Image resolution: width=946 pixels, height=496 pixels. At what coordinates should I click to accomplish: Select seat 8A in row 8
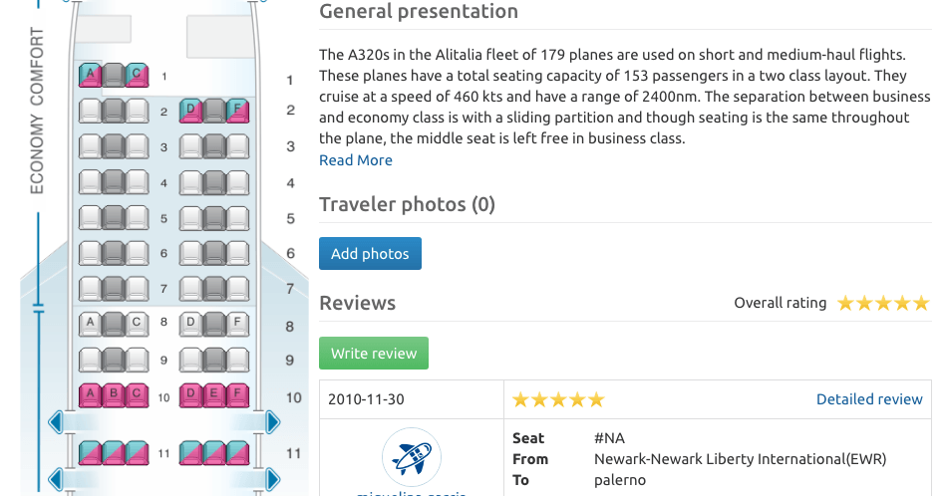tap(91, 323)
